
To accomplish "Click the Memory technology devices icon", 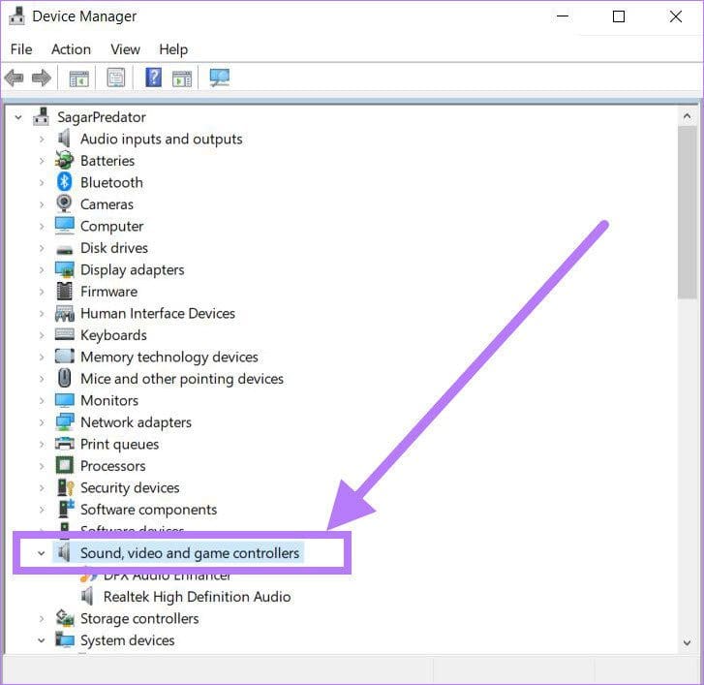I will coord(65,357).
